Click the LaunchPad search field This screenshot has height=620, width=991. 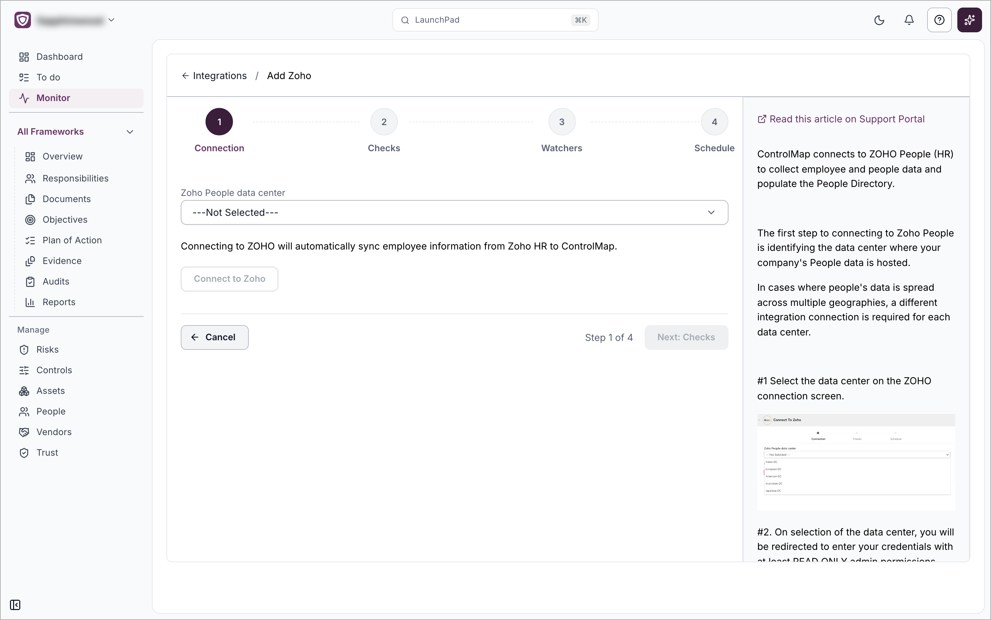coord(495,20)
